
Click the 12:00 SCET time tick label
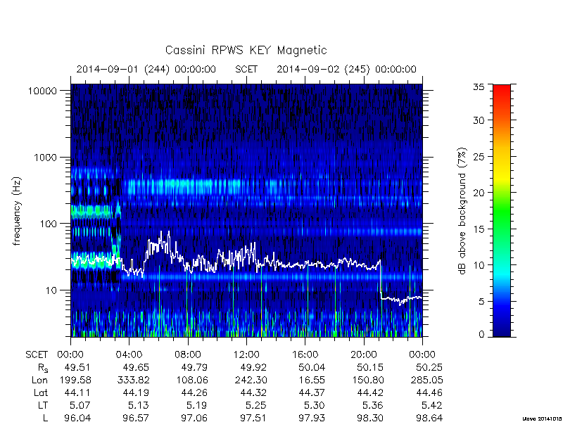coord(246,354)
